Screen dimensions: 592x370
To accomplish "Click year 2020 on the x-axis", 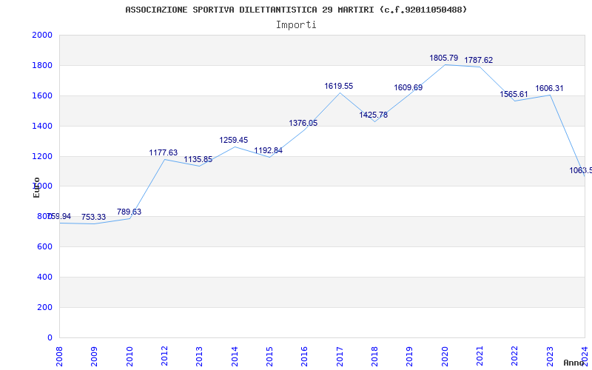I will click(x=445, y=355).
